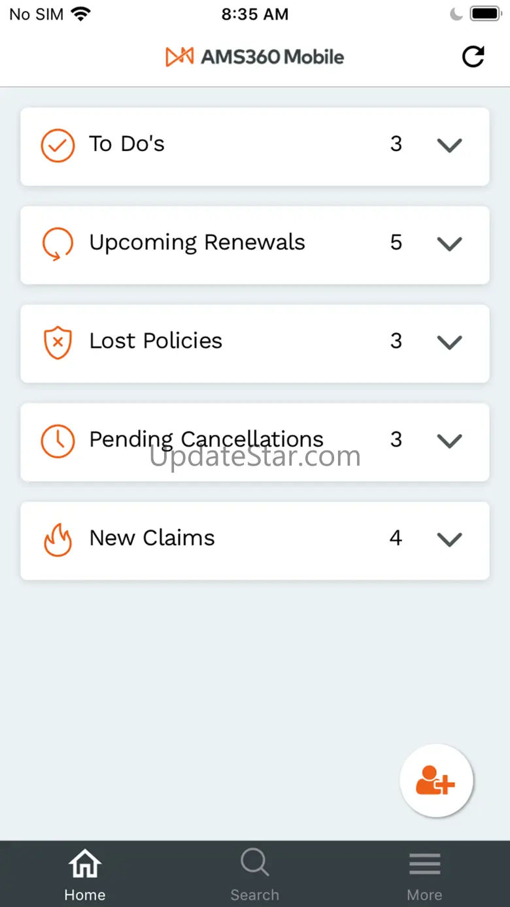Expand the Pending Cancellations chevron
Image resolution: width=510 pixels, height=907 pixels.
[449, 441]
